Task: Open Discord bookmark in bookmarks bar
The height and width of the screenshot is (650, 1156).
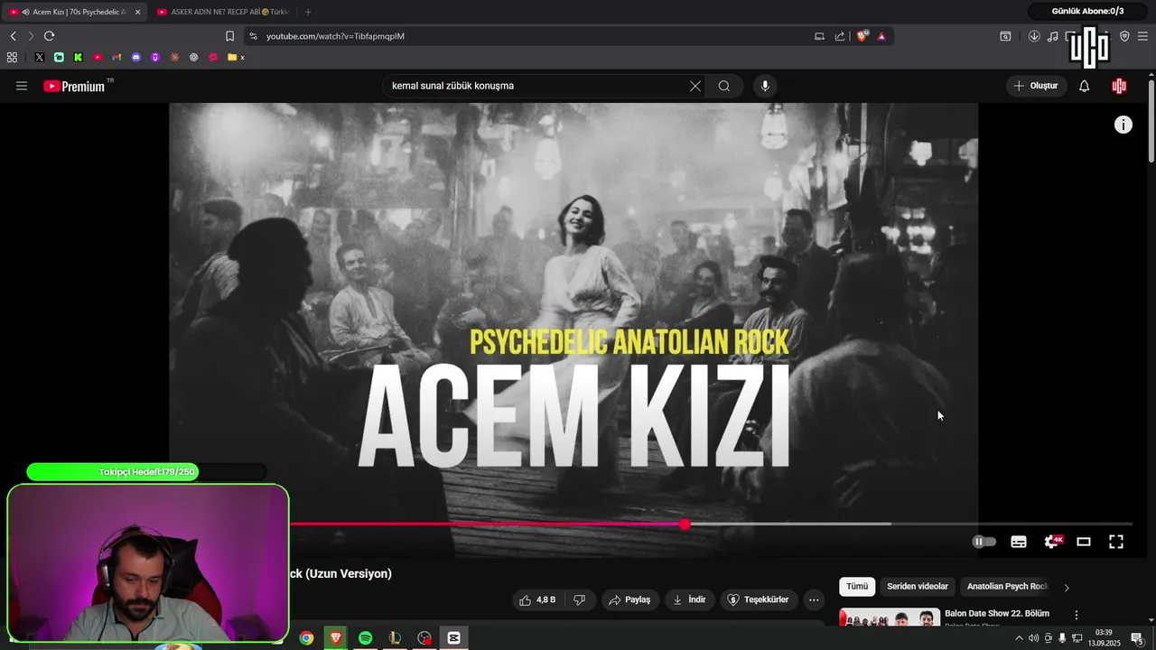Action: [x=136, y=57]
